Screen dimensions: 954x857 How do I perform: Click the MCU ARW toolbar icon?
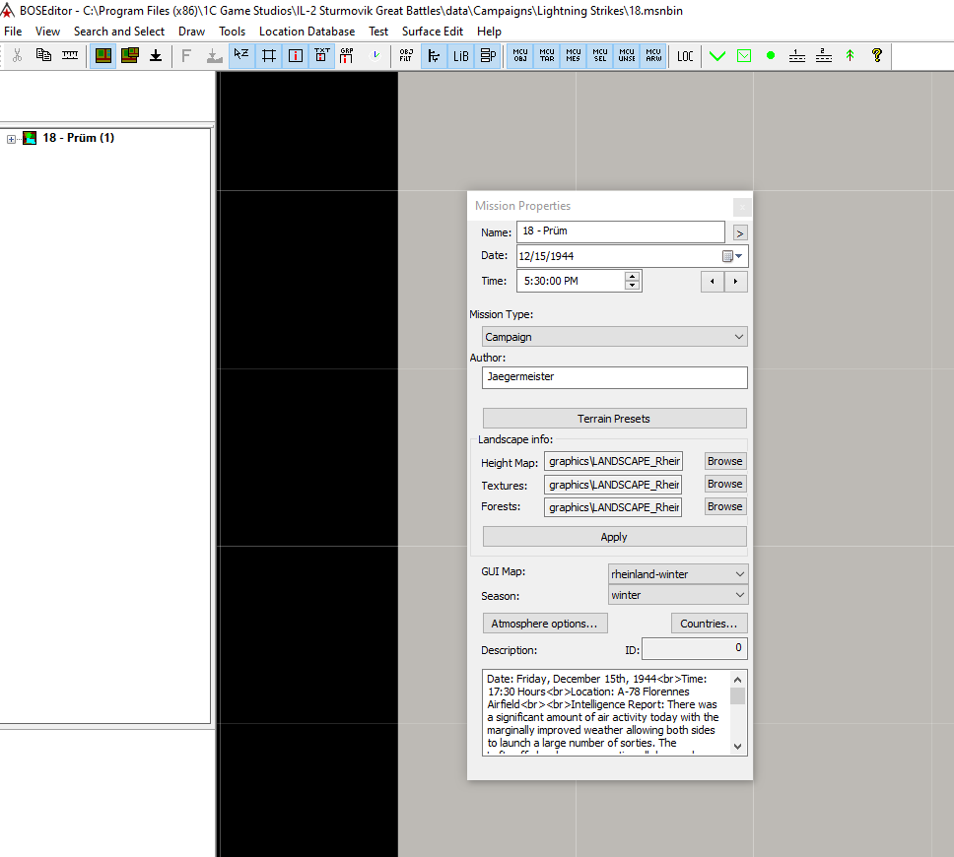tap(653, 56)
